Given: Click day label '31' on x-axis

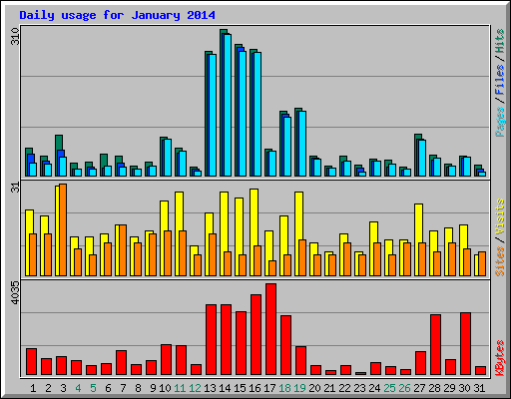Looking at the screenshot, I should click(x=479, y=388).
